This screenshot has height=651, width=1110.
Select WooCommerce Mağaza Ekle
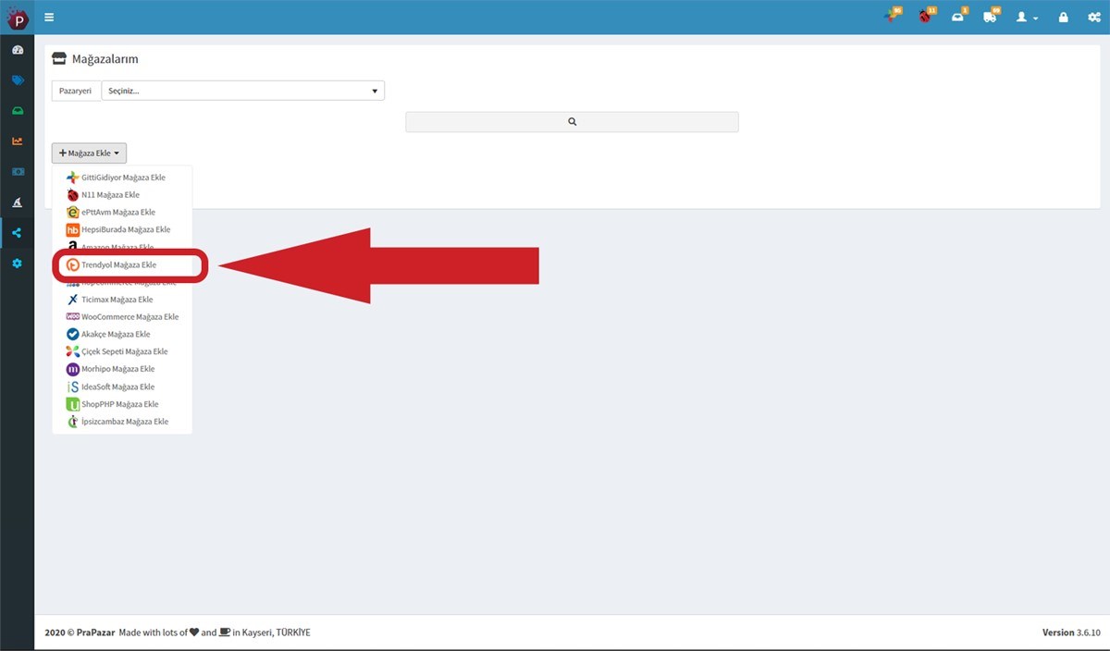(x=123, y=317)
